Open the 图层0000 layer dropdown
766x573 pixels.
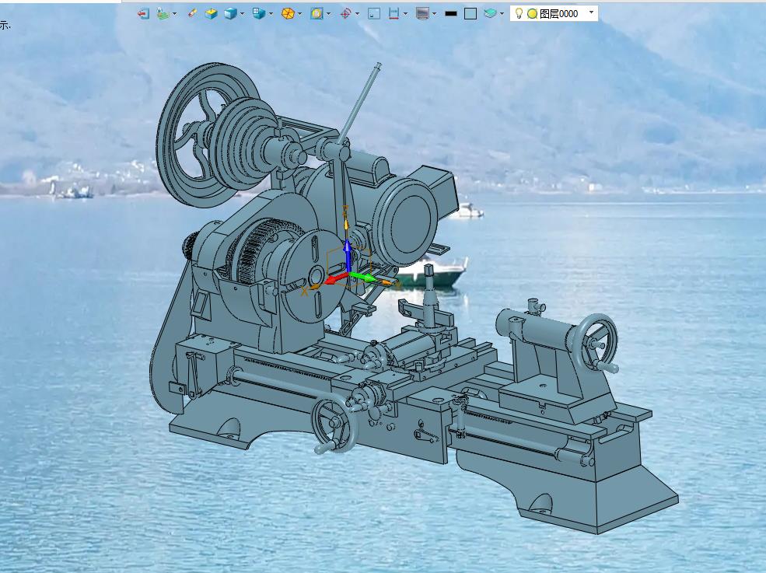pos(592,12)
